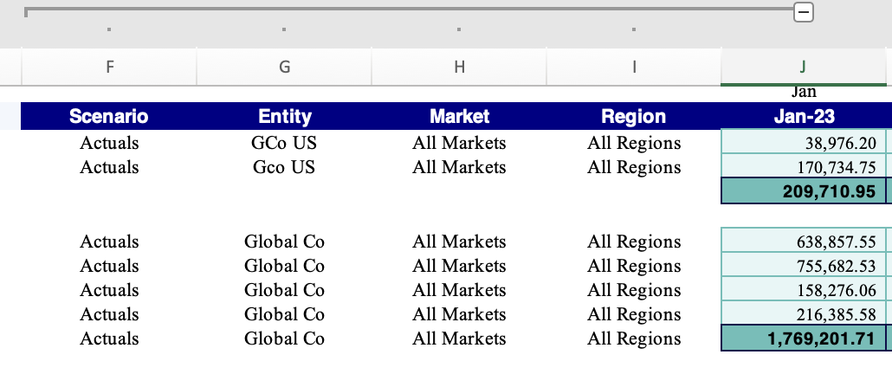Screen dimensions: 892x374
Task: Select Actuals in the 38,976.20 row
Action: 109,142
